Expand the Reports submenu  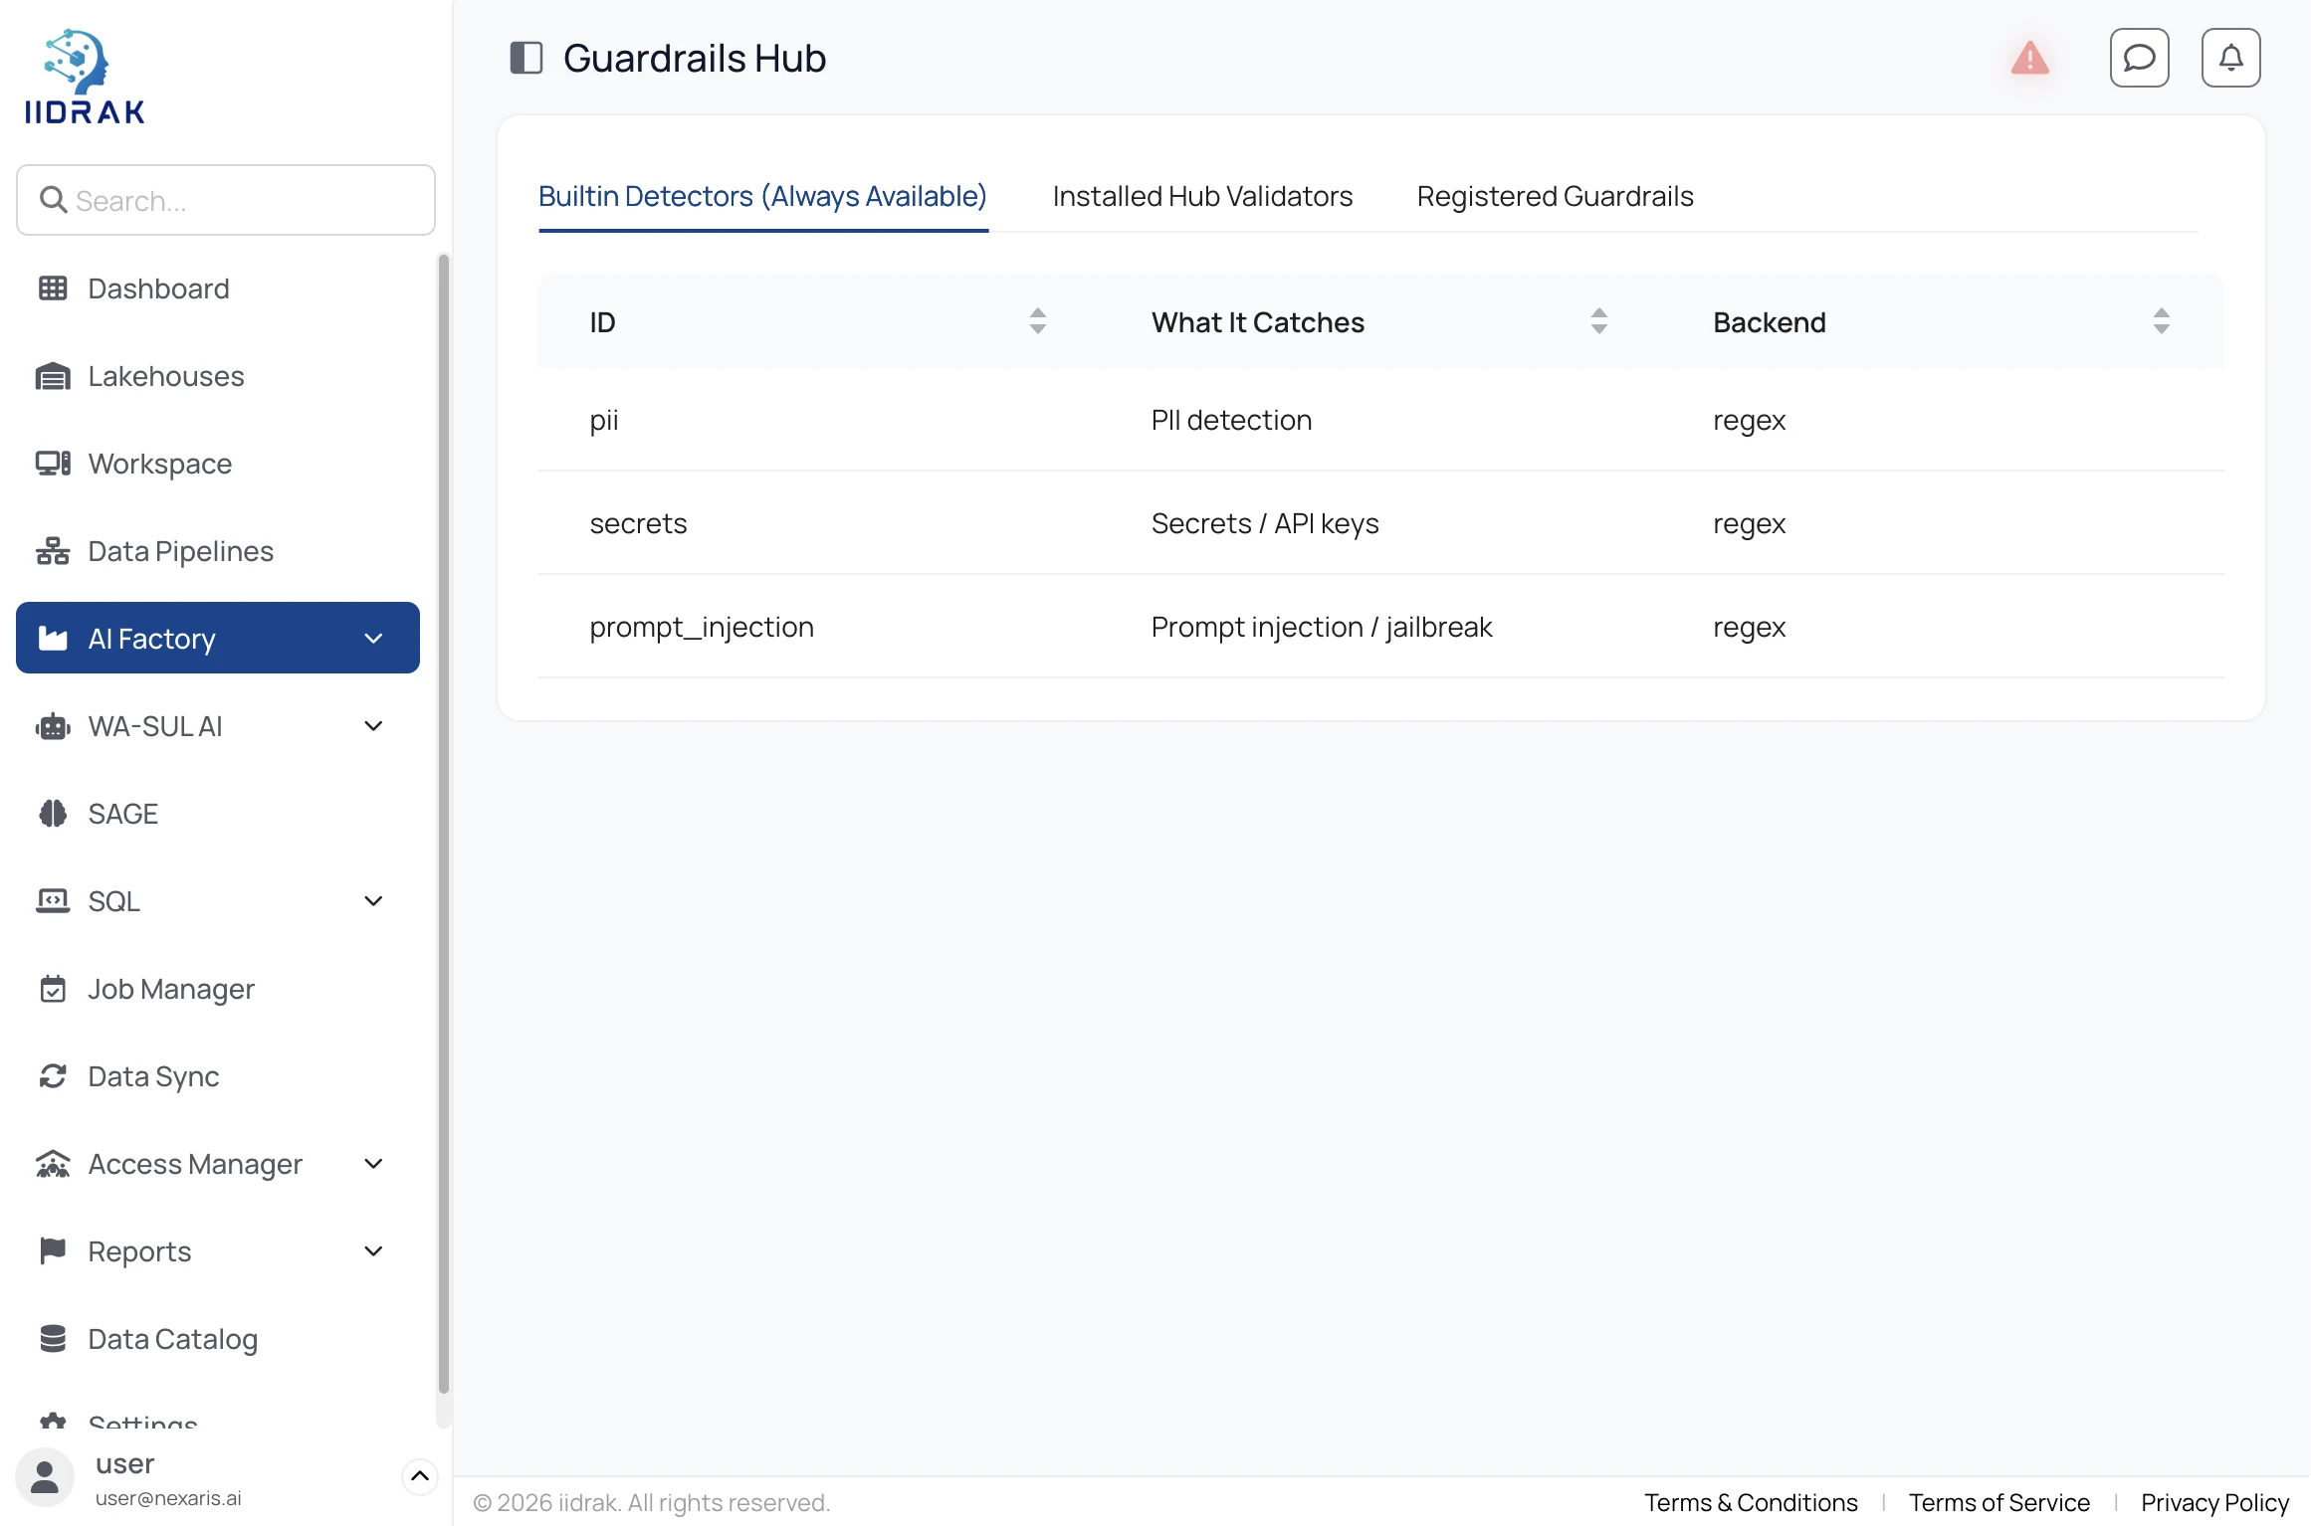[373, 1251]
